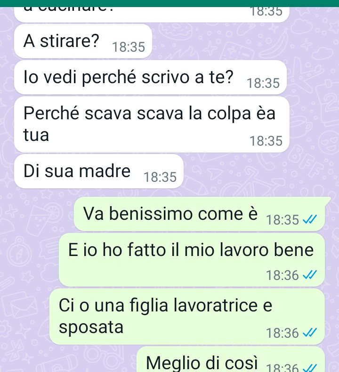This screenshot has width=339, height=372.
Task: Tap the 'A stirare?' message bubble
Action: click(83, 41)
